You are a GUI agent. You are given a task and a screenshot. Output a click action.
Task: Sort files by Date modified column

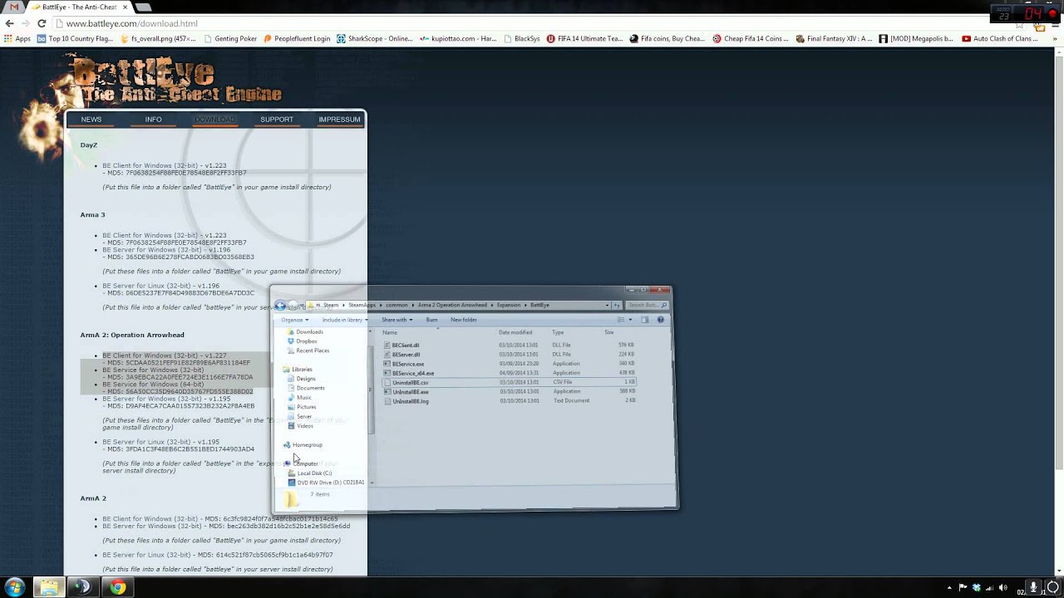pos(515,332)
